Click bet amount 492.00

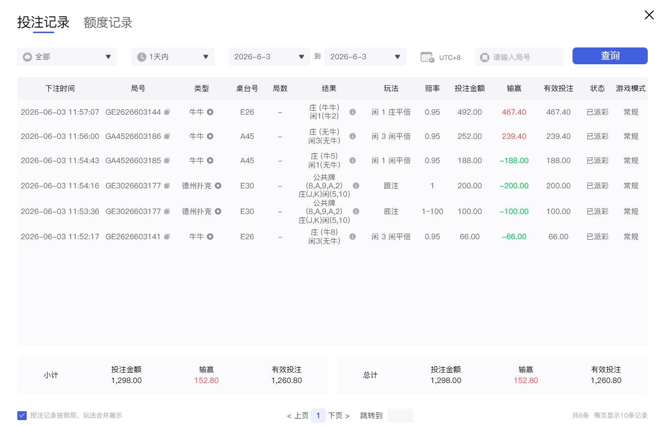[470, 112]
